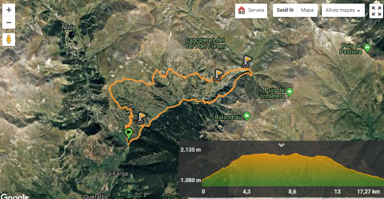Switch to Mapa view
The height and width of the screenshot is (199, 384).
[307, 10]
